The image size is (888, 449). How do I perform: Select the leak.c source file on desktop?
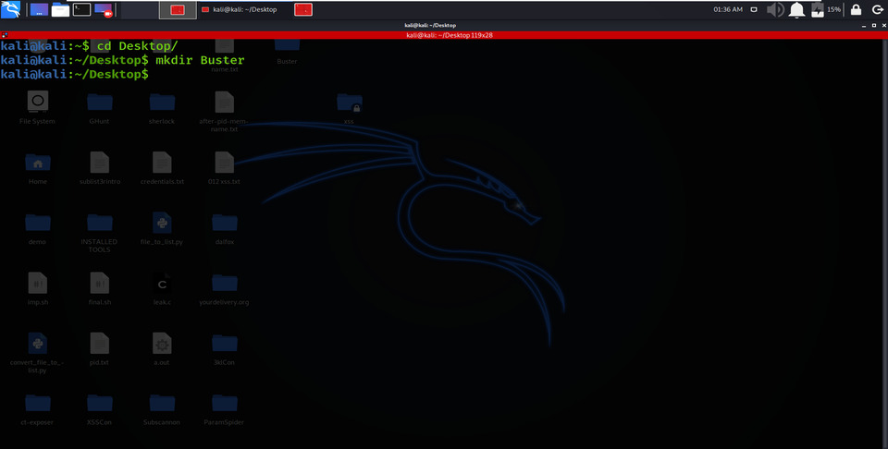pos(162,289)
